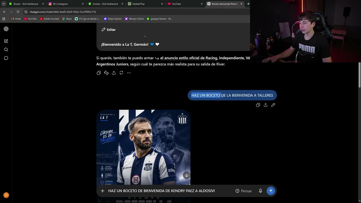This screenshot has width=361, height=203.
Task: Follow the 'anuncio estilo oficial de Racing' suggestion
Action: click(189, 58)
